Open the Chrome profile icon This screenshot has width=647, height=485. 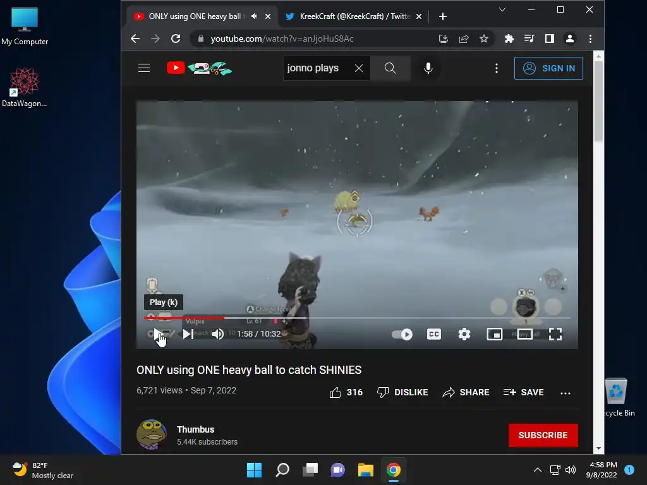tap(570, 39)
